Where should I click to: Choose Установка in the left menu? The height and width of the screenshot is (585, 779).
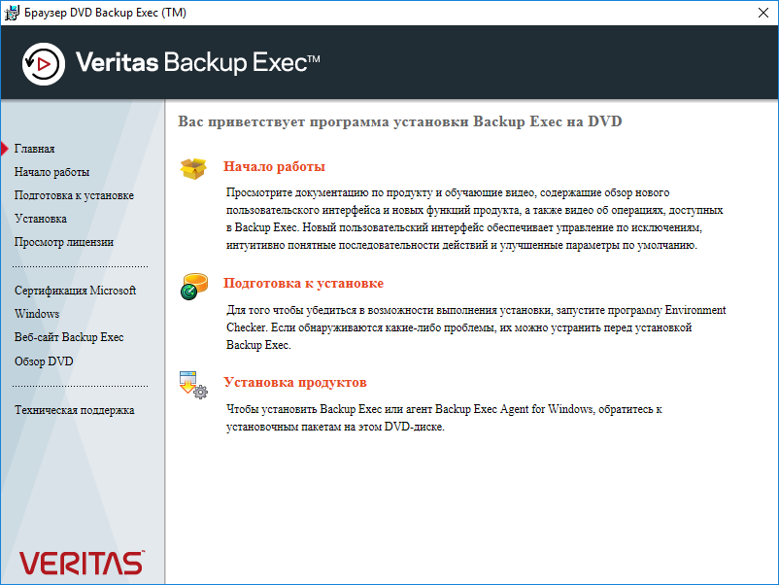point(40,219)
